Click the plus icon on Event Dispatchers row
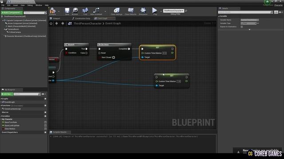The image size is (284, 159). coord(45,132)
